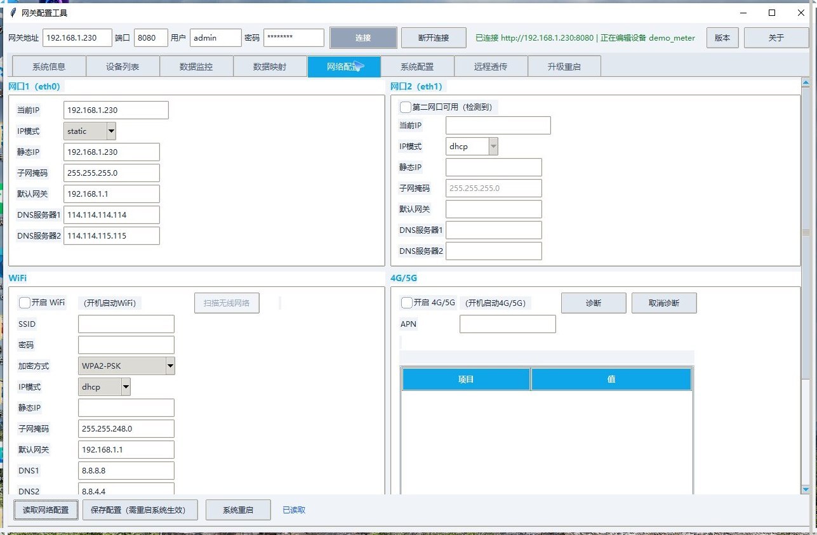
Task: Open the 版本 dialog button
Action: 722,38
